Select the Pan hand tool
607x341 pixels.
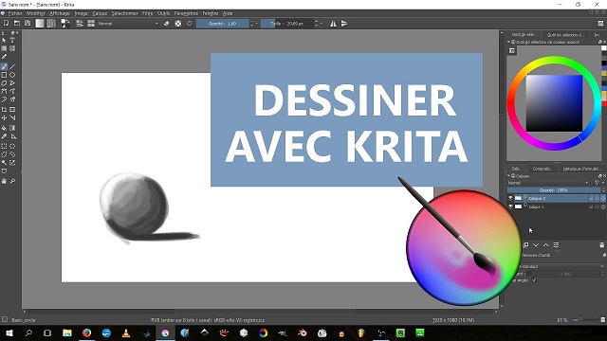[x=4, y=181]
